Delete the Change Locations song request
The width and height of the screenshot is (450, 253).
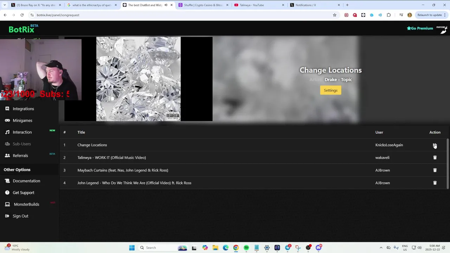click(435, 145)
